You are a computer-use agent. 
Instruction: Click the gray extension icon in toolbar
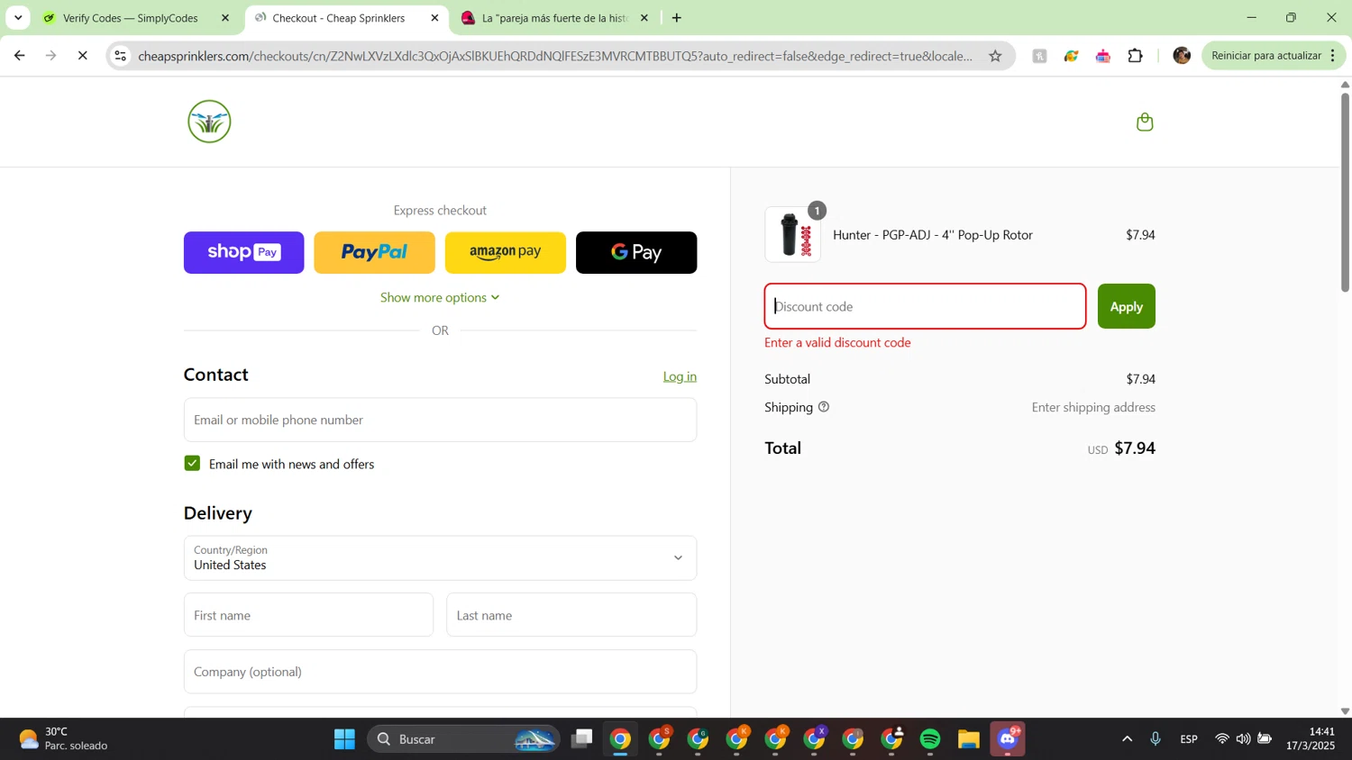[1039, 56]
